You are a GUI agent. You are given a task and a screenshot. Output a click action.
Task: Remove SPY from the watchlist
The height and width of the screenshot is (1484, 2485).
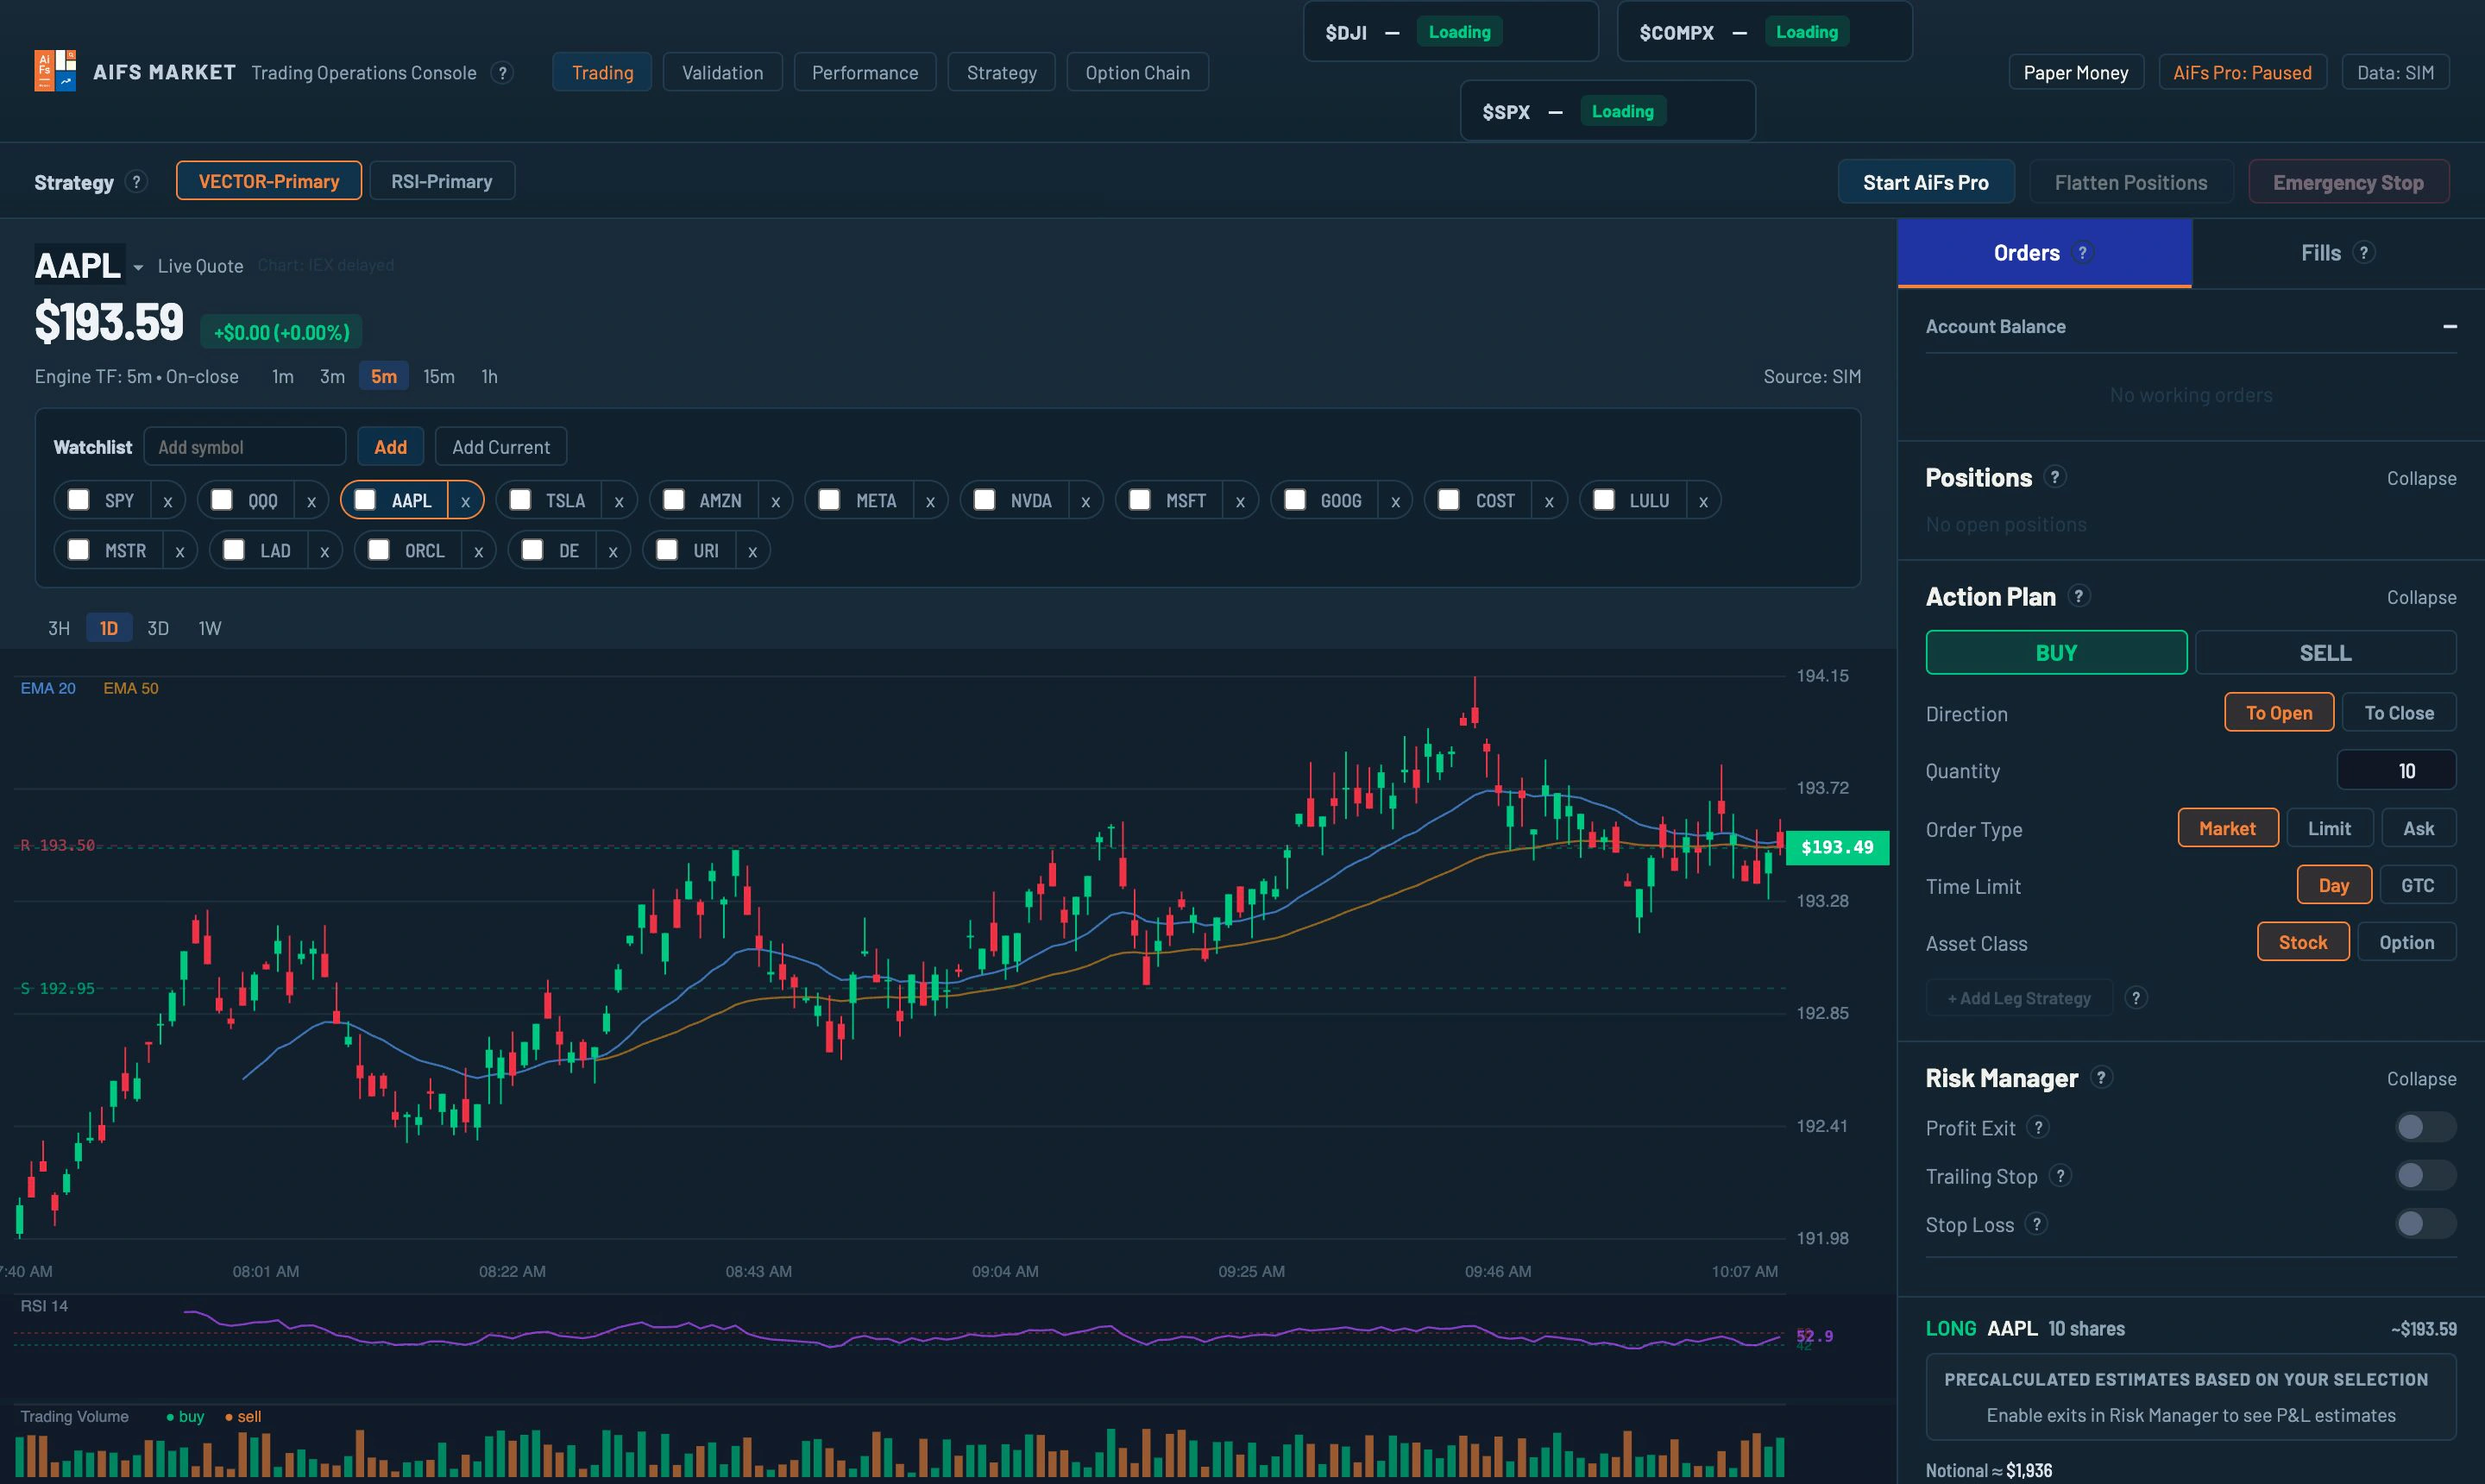168,501
